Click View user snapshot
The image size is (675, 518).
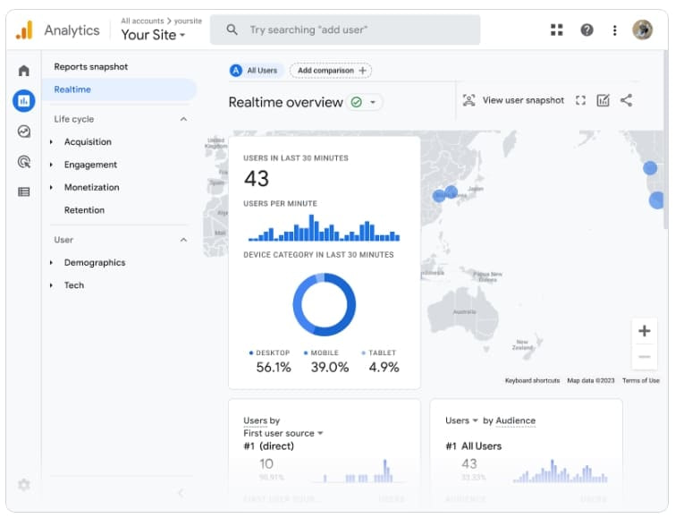(x=513, y=100)
